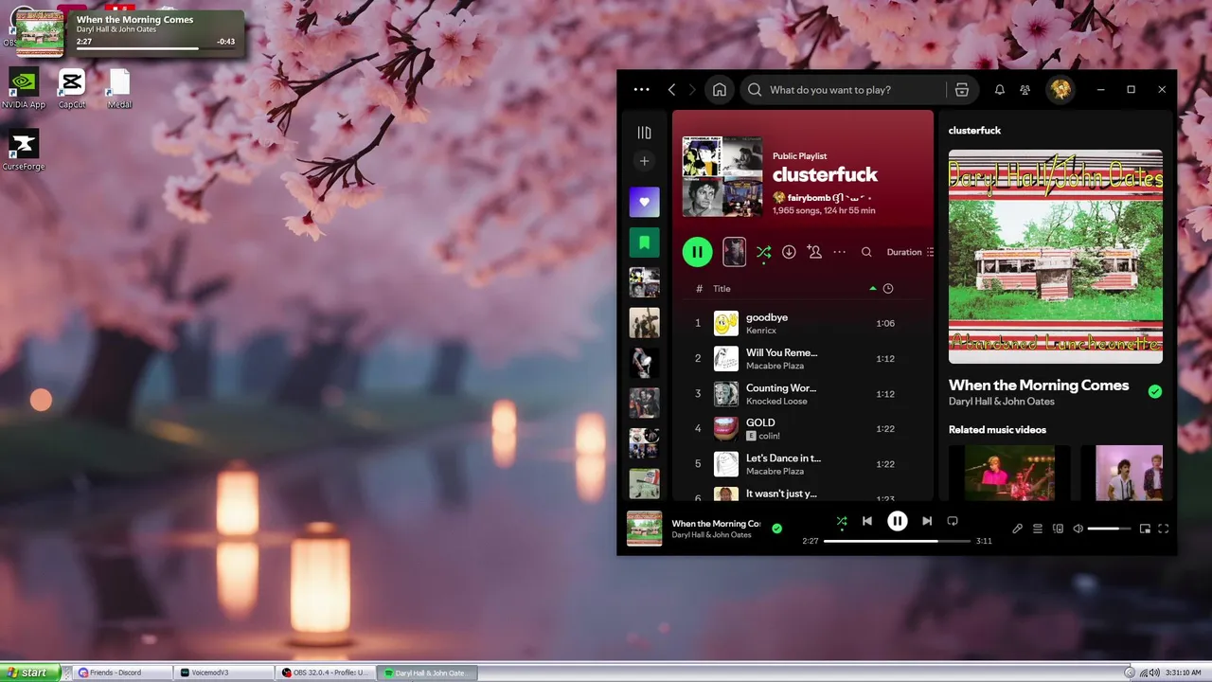The image size is (1212, 682).
Task: Select the CurseForge desktop icon
Action: [x=24, y=150]
